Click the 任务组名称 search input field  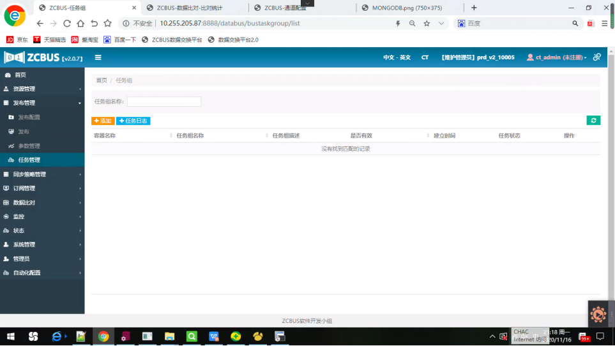click(163, 102)
